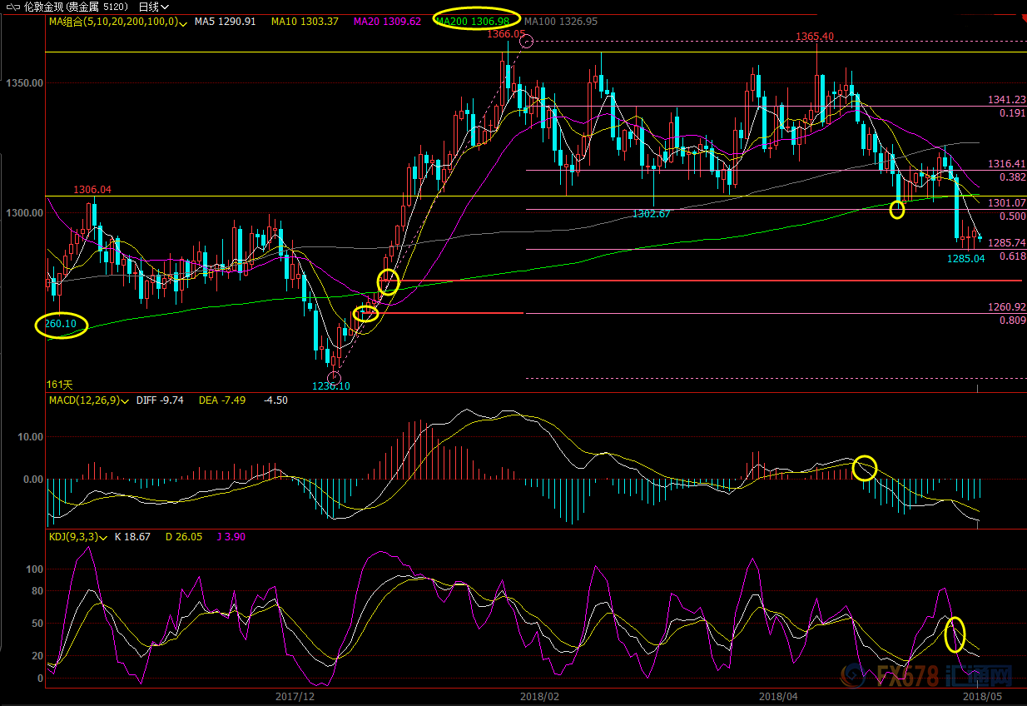Click the 0.500 Fibonacci ratio label
This screenshot has width=1027, height=706.
1013,216
